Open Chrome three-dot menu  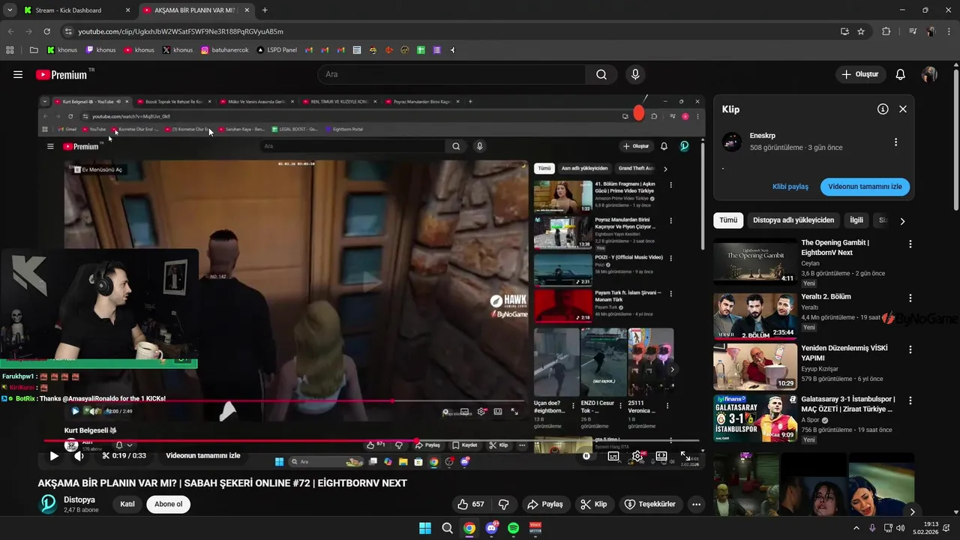[x=949, y=31]
